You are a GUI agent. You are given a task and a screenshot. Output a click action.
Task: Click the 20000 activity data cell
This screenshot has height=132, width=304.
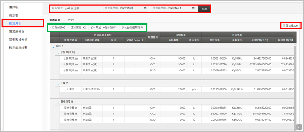182,89
